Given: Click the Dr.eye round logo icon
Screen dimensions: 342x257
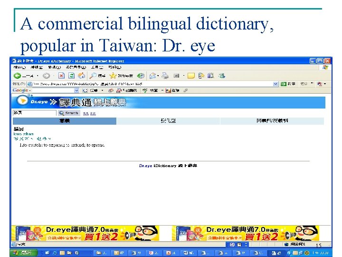Looking at the screenshot, I should (22, 101).
